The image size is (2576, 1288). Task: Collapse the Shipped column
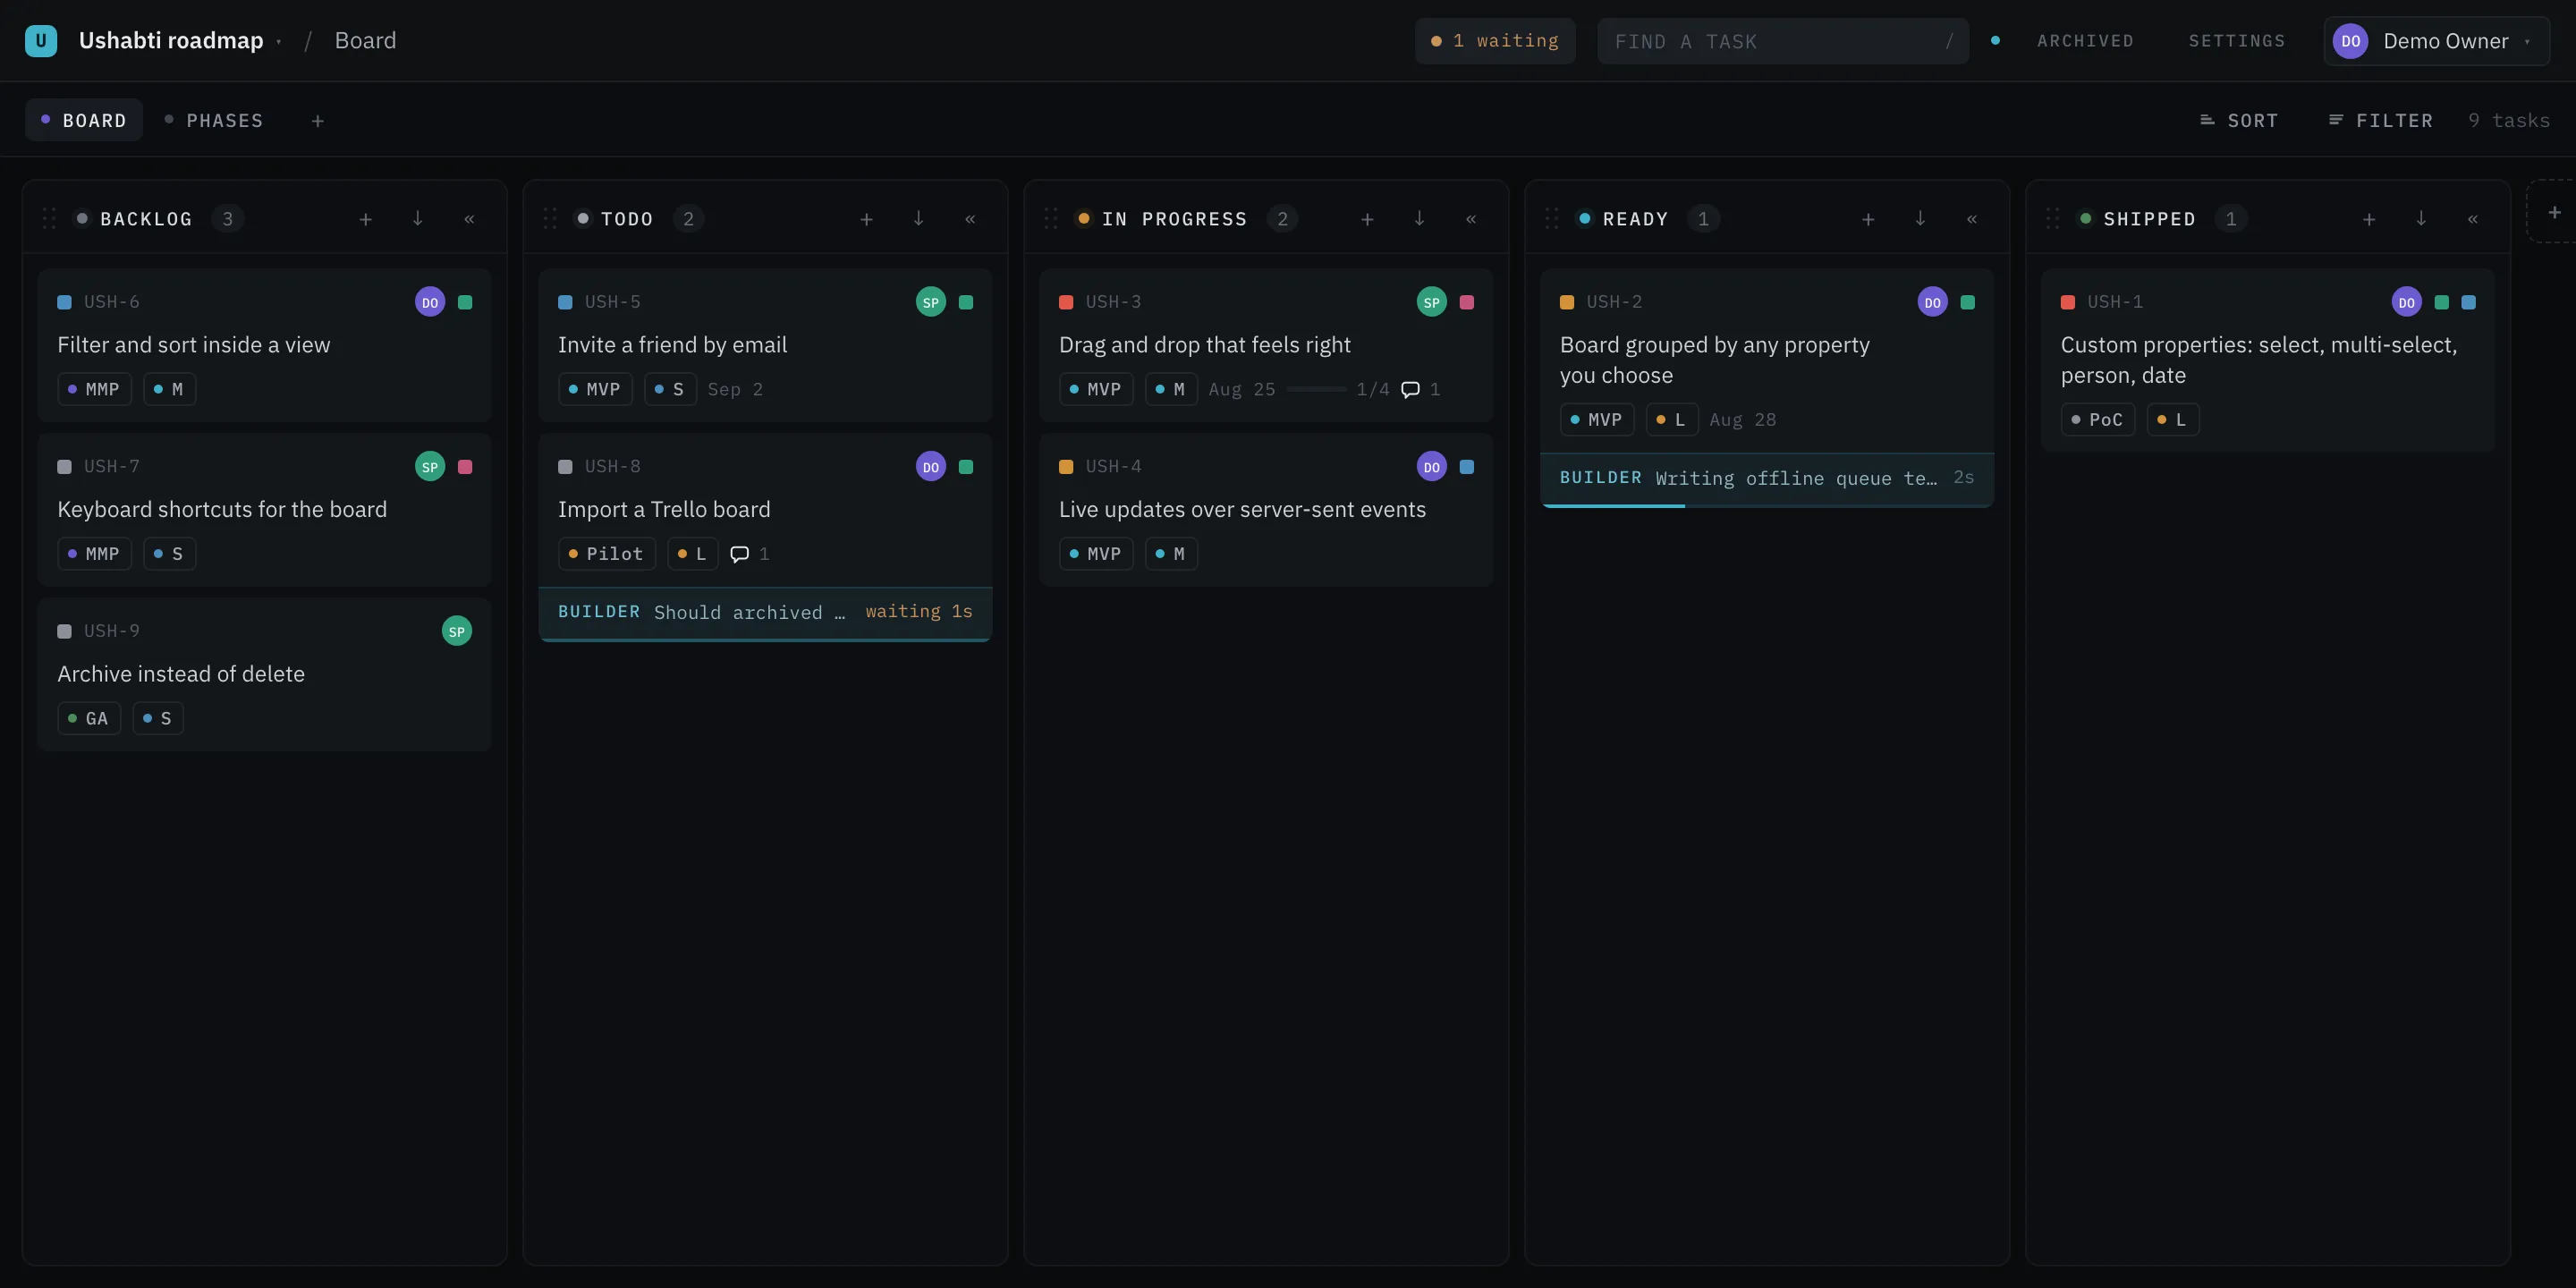pyautogui.click(x=2474, y=219)
